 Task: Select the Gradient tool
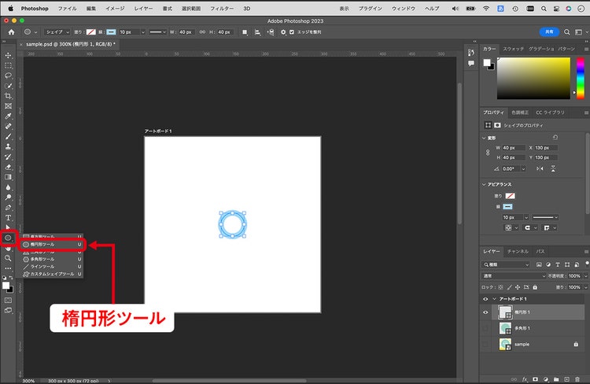click(x=8, y=177)
